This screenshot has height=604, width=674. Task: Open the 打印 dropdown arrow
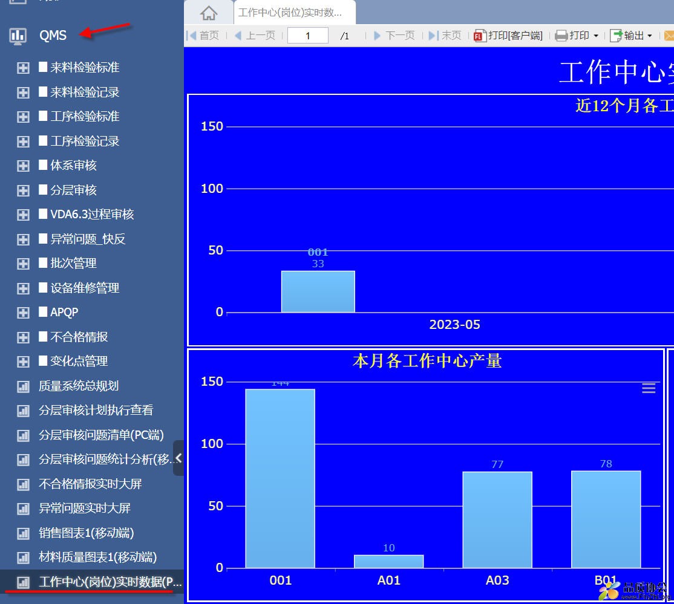coord(596,36)
